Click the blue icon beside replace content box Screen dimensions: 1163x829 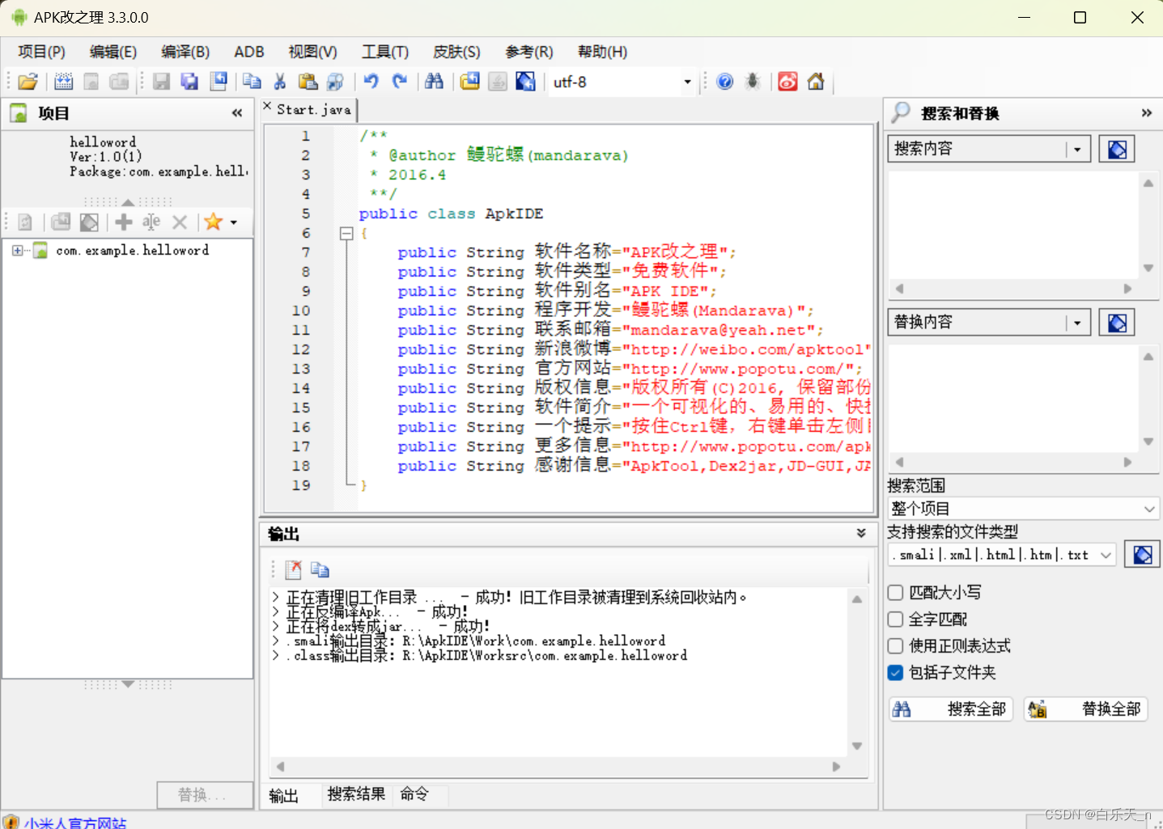pyautogui.click(x=1117, y=323)
